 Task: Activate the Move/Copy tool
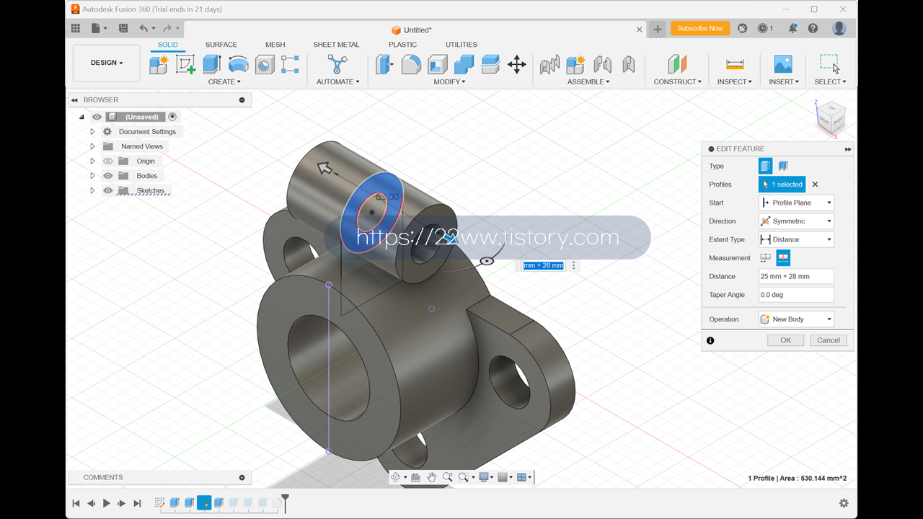(516, 64)
